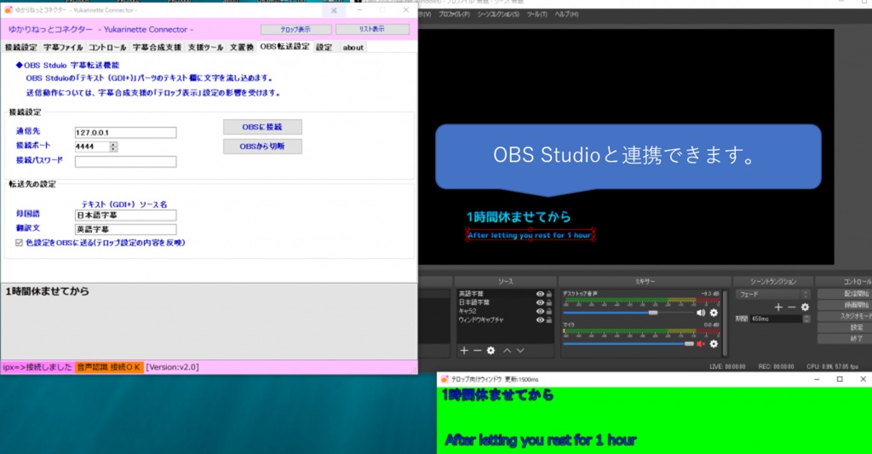Viewport: 872px width, 454px height.
Task: Click the OBSから切断 button
Action: [262, 147]
